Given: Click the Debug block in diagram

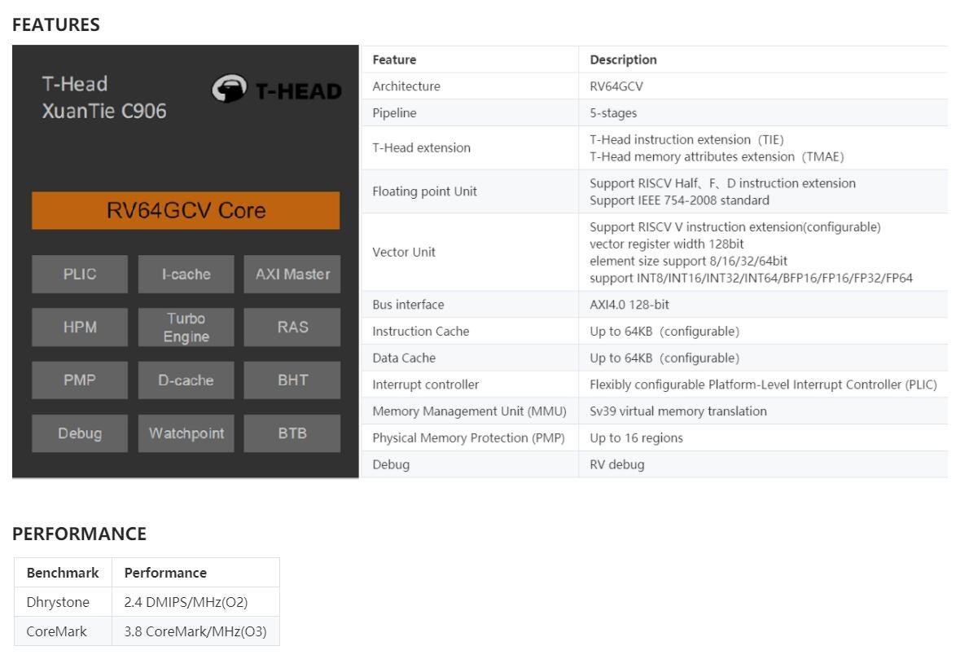Looking at the screenshot, I should pos(80,433).
